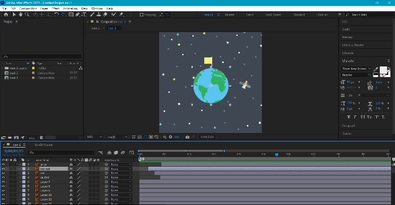This screenshot has height=205, width=395.
Task: Open the Animation menu
Action: (70, 8)
